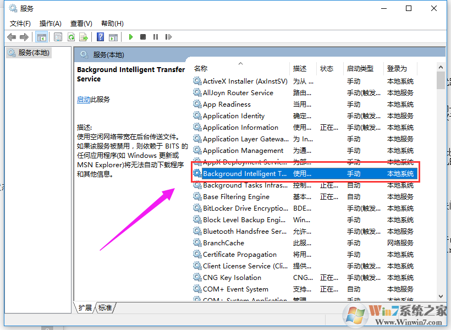This screenshot has height=330, width=451.
Task: Click the green Start Service play icon
Action: 131,37
